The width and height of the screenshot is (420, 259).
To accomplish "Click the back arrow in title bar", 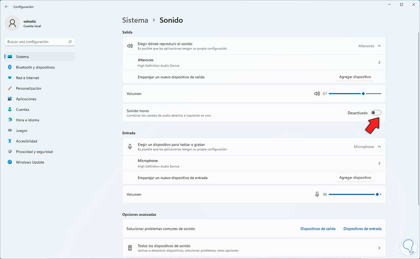I will point(6,7).
